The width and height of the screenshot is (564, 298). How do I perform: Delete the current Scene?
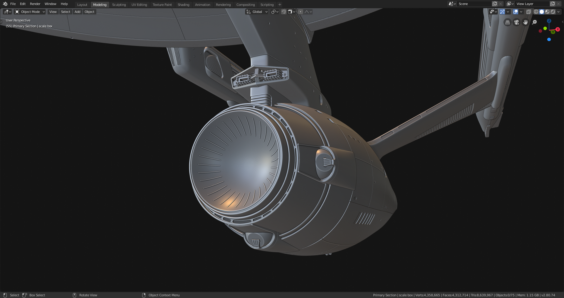[x=501, y=4]
